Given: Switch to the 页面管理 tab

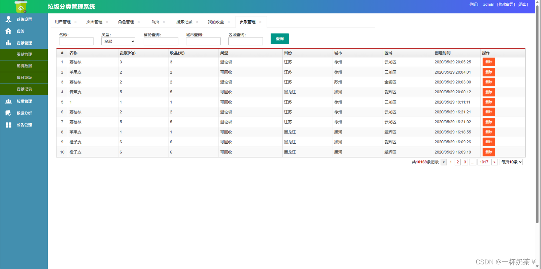Looking at the screenshot, I should point(94,22).
